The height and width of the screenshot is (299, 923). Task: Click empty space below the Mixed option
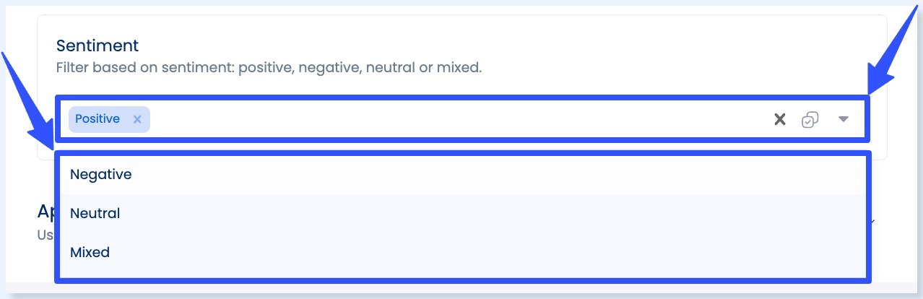point(462,273)
